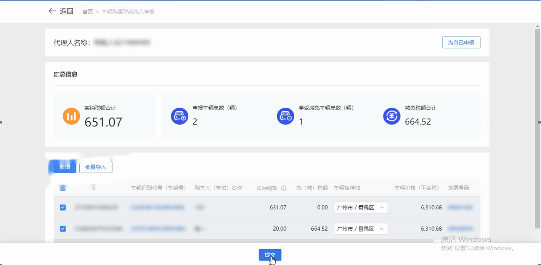Uncheck the row with 631.07 tax amount
This screenshot has width=541, height=265.
pyautogui.click(x=63, y=208)
